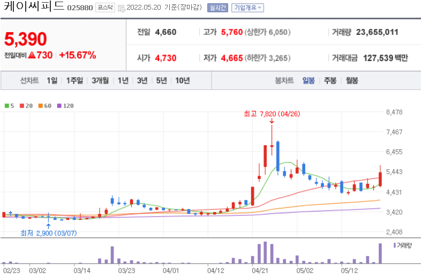Select the 1년 line chart tab
The height and width of the screenshot is (277, 421).
coord(123,80)
